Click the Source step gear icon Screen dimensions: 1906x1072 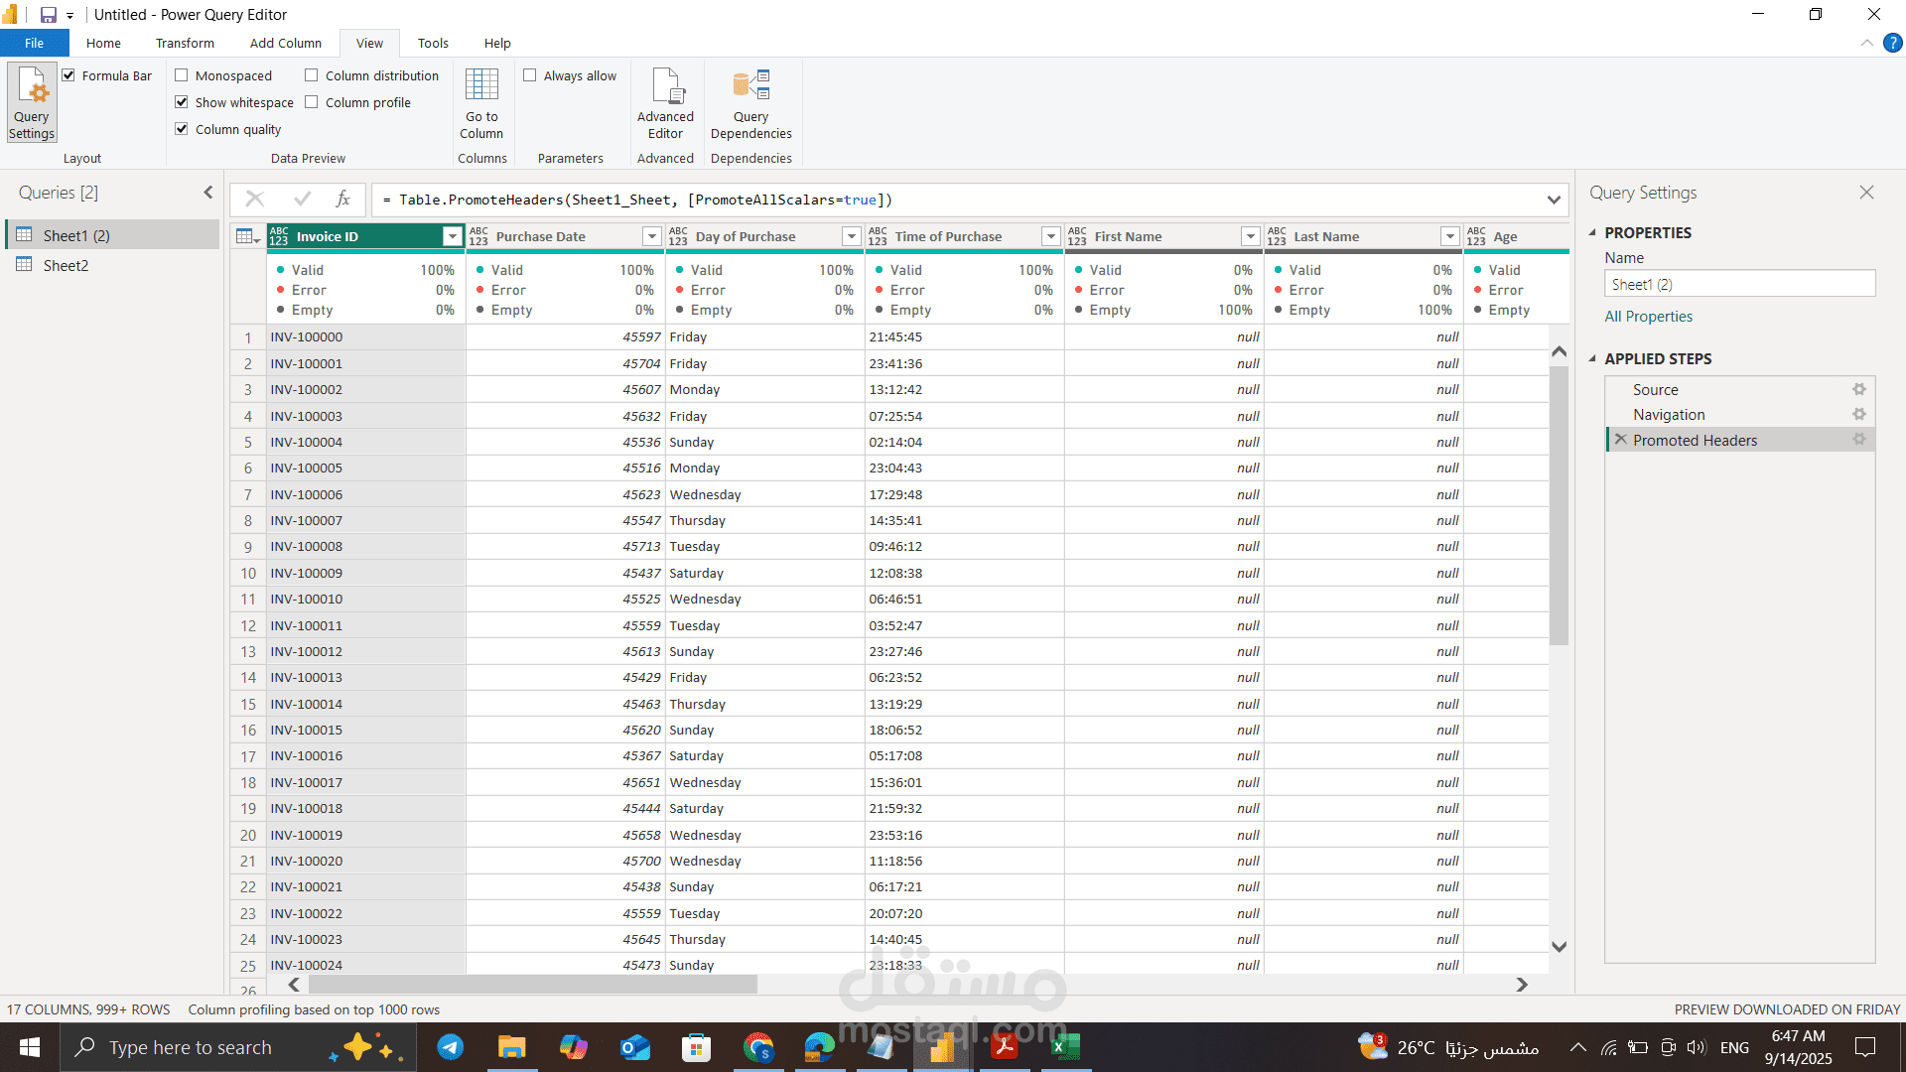(1858, 390)
